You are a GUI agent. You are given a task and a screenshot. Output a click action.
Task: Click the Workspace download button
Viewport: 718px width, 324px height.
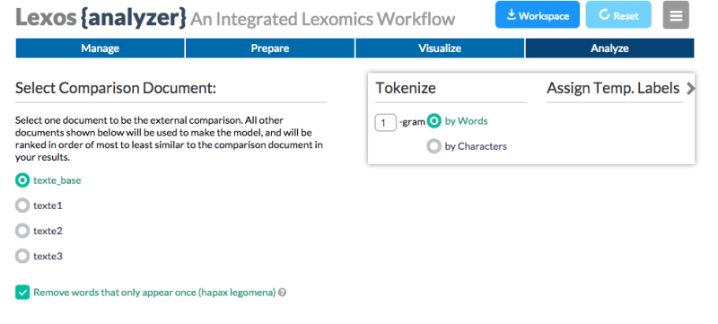tap(537, 15)
